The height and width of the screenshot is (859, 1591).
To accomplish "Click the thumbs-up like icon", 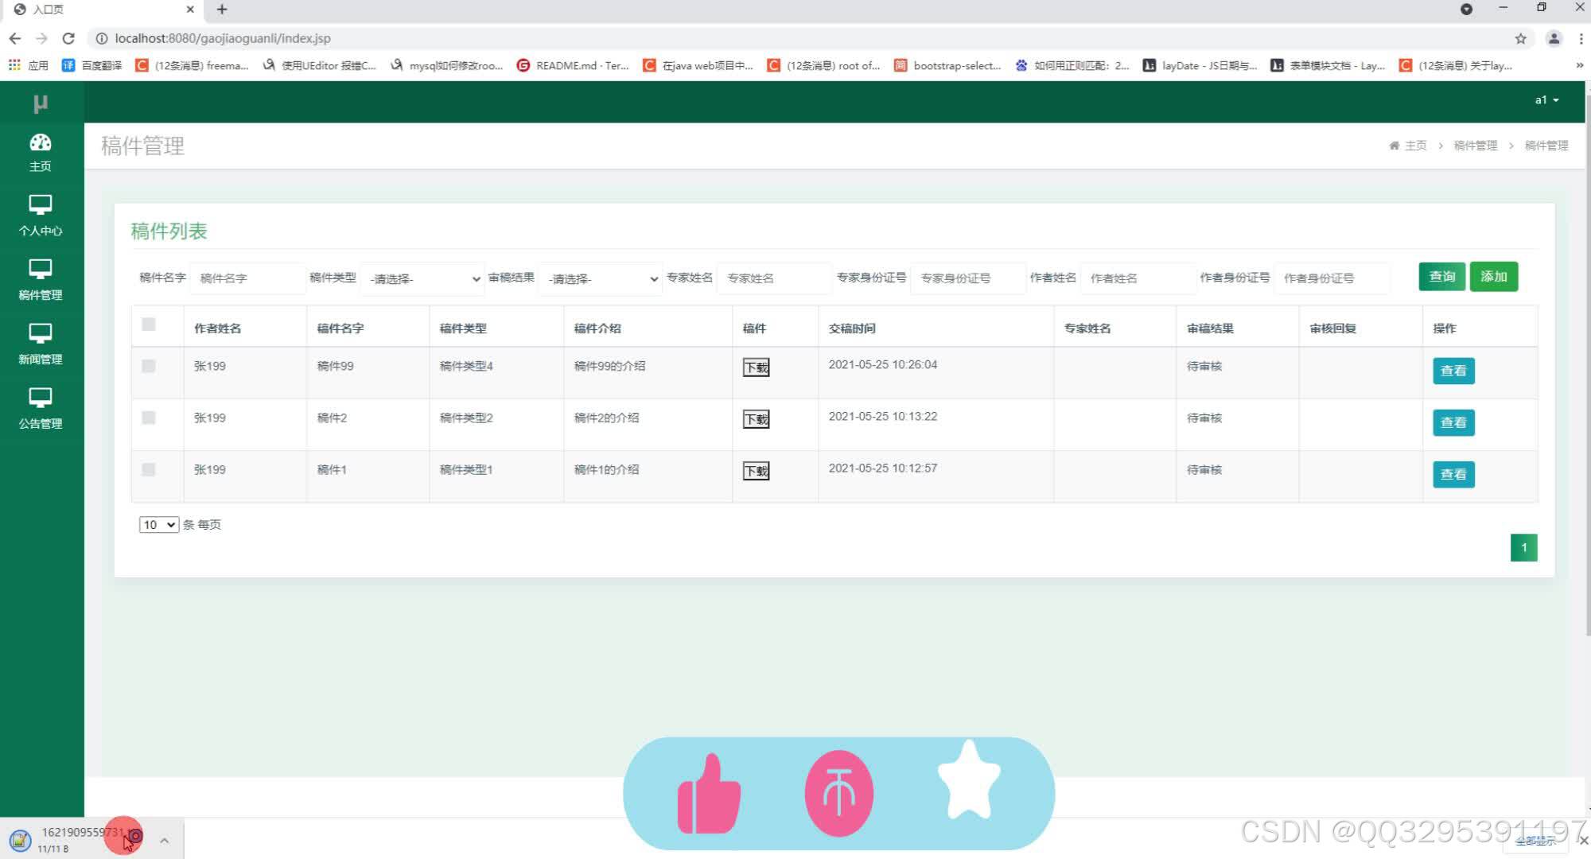I will 709,794.
